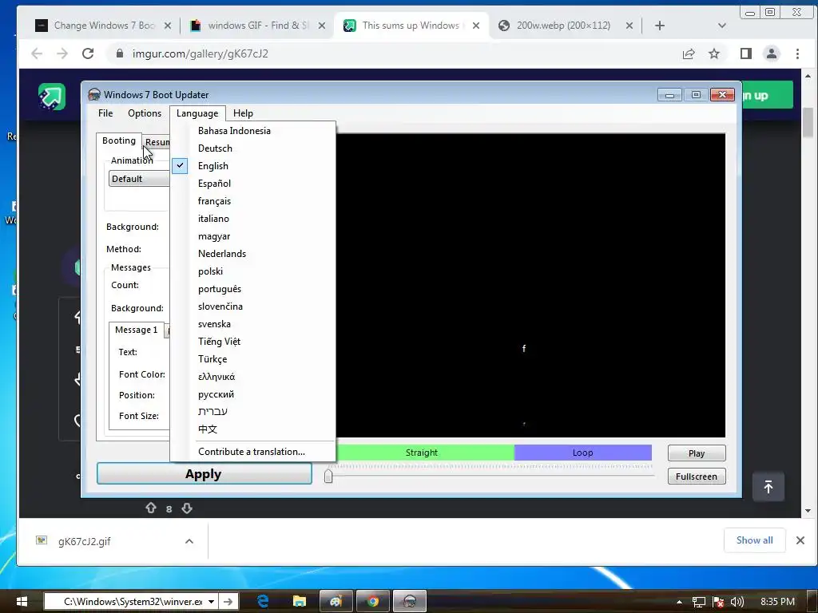Click the browser back arrow
This screenshot has width=818, height=613.
37,53
